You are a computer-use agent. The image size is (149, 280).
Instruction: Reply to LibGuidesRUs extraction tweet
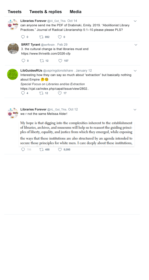[23, 93]
